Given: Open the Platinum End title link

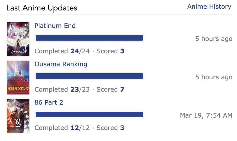Looking at the screenshot, I should pyautogui.click(x=55, y=26).
